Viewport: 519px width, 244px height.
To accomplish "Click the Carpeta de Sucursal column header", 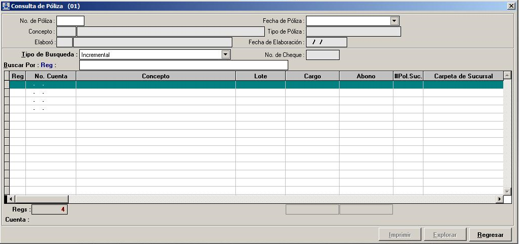I will pyautogui.click(x=463, y=76).
